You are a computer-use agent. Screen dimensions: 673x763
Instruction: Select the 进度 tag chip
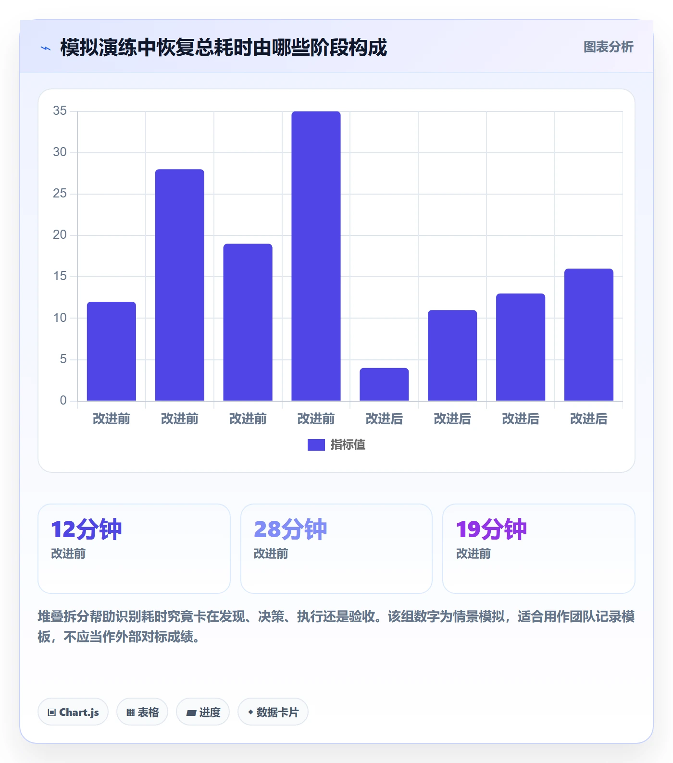point(203,712)
